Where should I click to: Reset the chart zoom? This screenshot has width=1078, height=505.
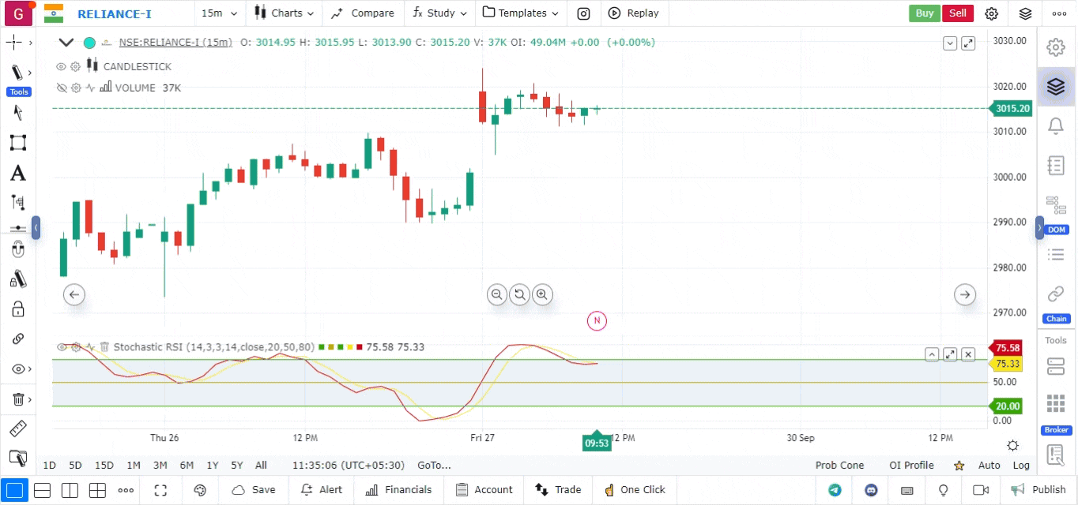tap(519, 294)
